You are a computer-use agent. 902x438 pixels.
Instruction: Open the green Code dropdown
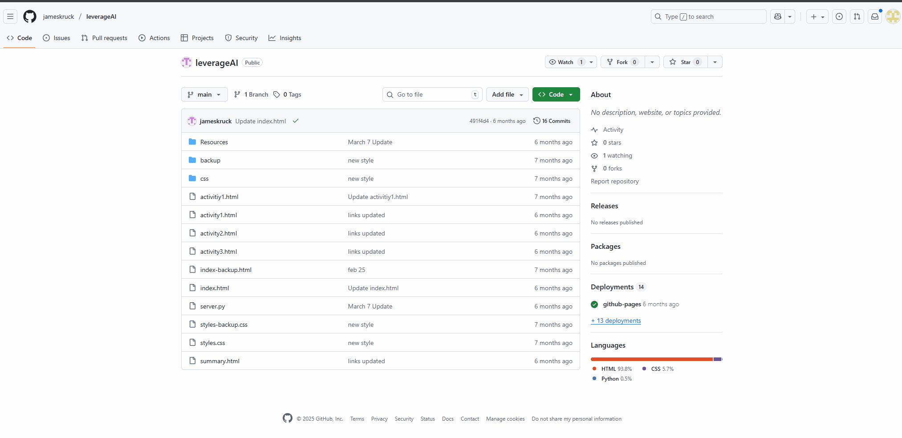click(x=556, y=94)
